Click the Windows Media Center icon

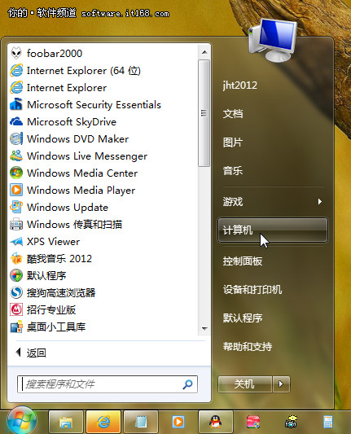tap(16, 173)
